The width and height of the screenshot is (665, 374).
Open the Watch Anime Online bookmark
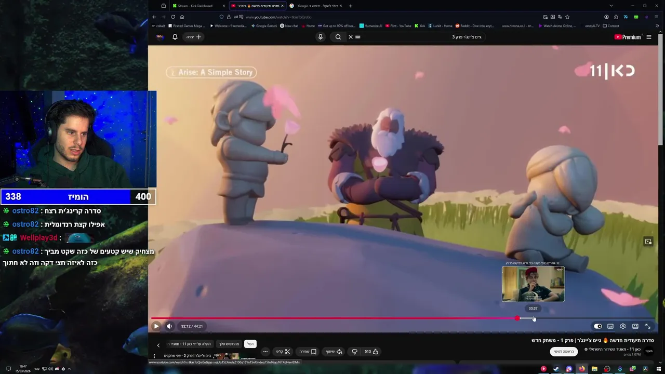click(x=557, y=25)
